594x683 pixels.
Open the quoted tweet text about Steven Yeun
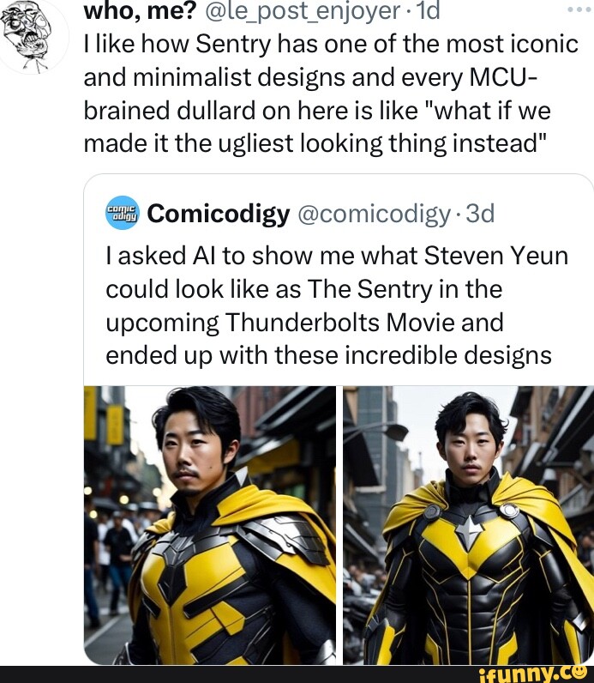[337, 305]
